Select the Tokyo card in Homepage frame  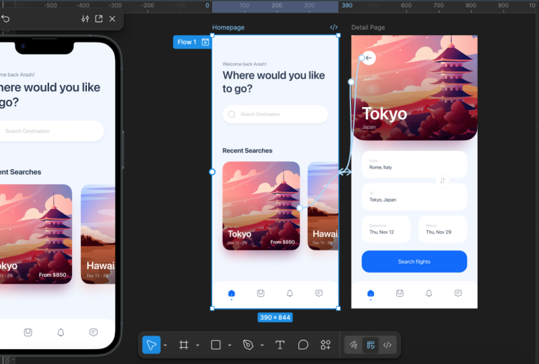click(x=261, y=206)
